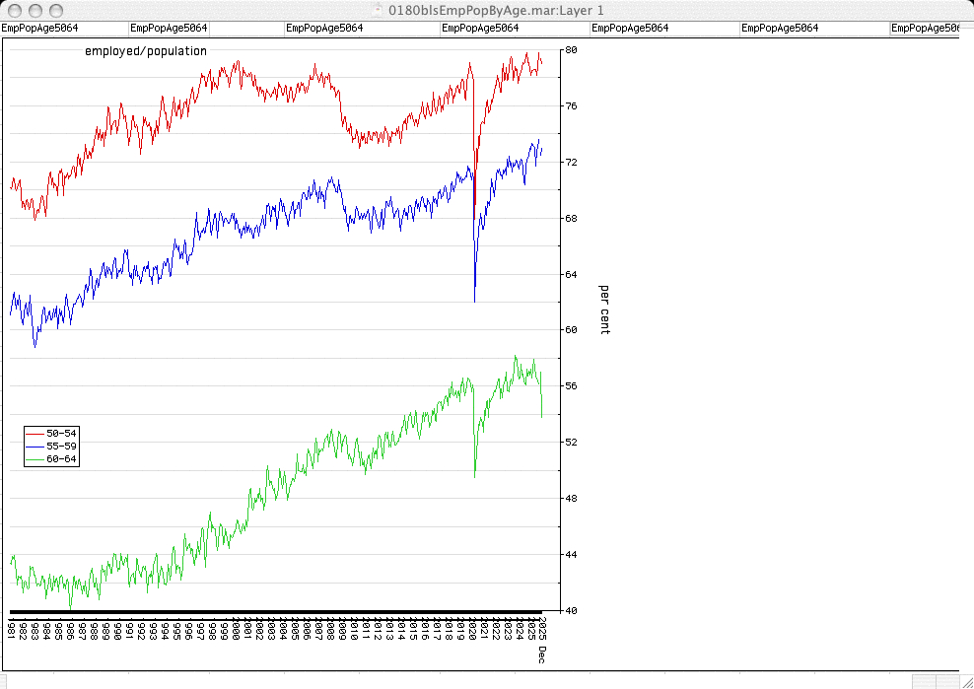Click the green 60-64 line swatch in legend
Viewport: 974px width, 689px height.
point(35,459)
